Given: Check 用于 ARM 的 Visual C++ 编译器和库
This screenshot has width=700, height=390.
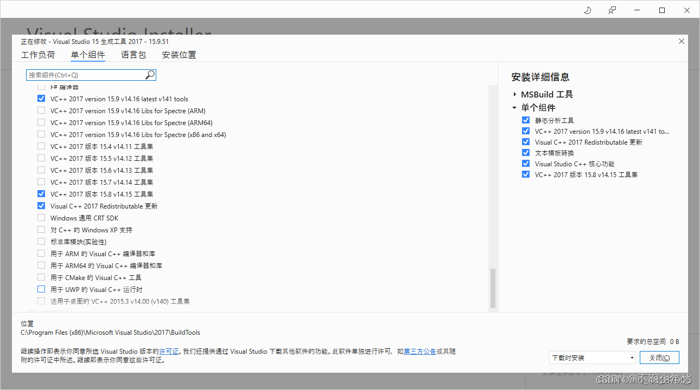Looking at the screenshot, I should coord(41,253).
